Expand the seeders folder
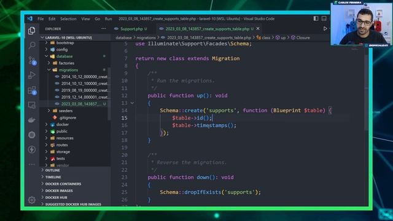The width and height of the screenshot is (393, 221). [66, 110]
